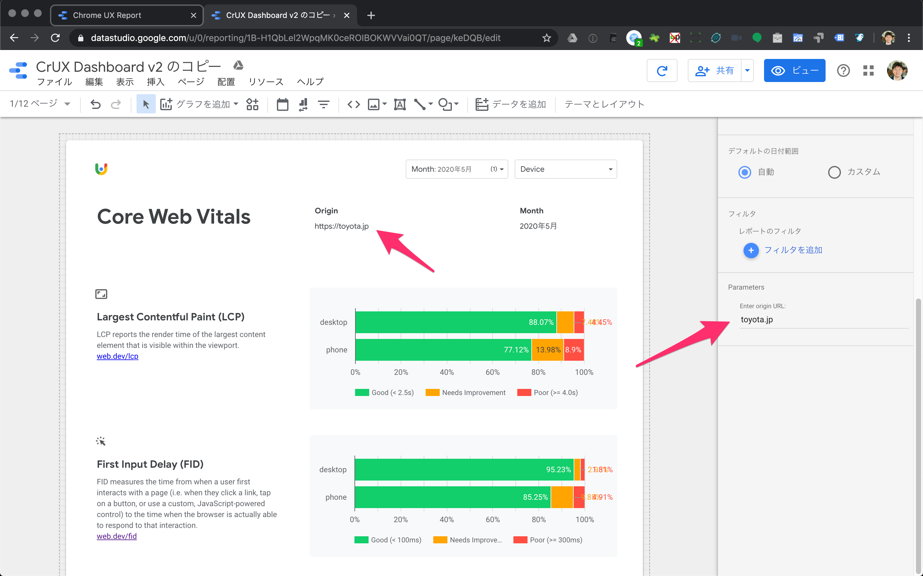The width and height of the screenshot is (923, 576).
Task: Open the Google account avatar
Action: tap(897, 70)
